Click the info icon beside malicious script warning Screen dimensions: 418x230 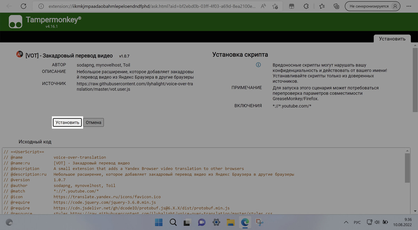click(258, 65)
